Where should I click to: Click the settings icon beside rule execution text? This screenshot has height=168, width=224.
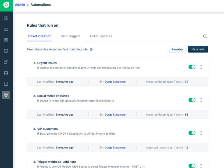tap(92, 49)
